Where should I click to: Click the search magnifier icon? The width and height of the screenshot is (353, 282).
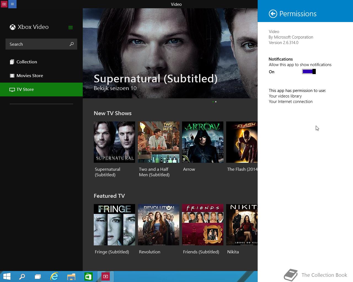72,44
